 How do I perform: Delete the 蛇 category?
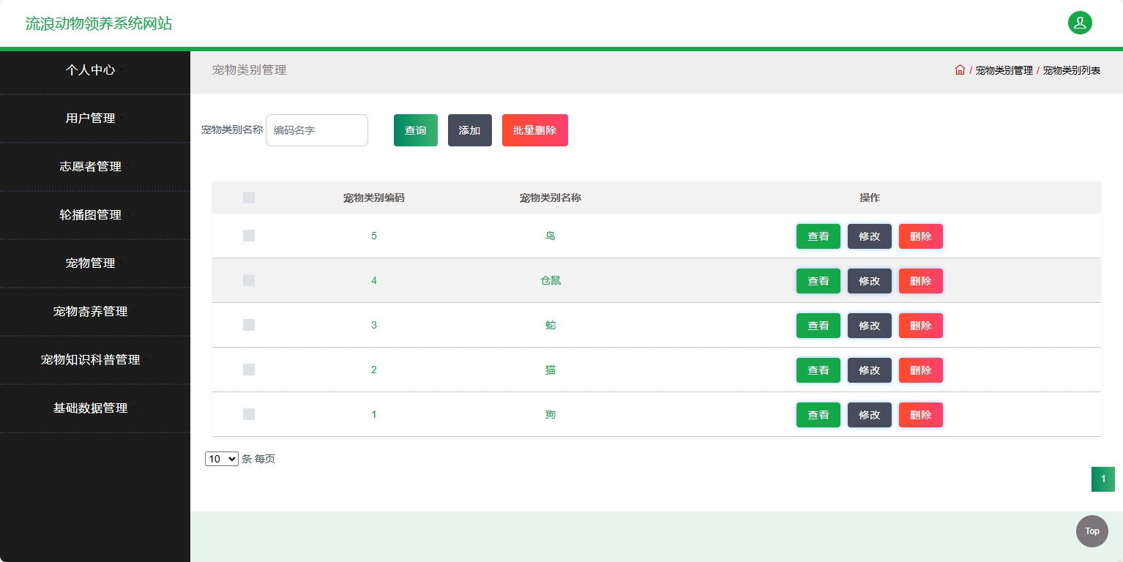click(x=921, y=326)
